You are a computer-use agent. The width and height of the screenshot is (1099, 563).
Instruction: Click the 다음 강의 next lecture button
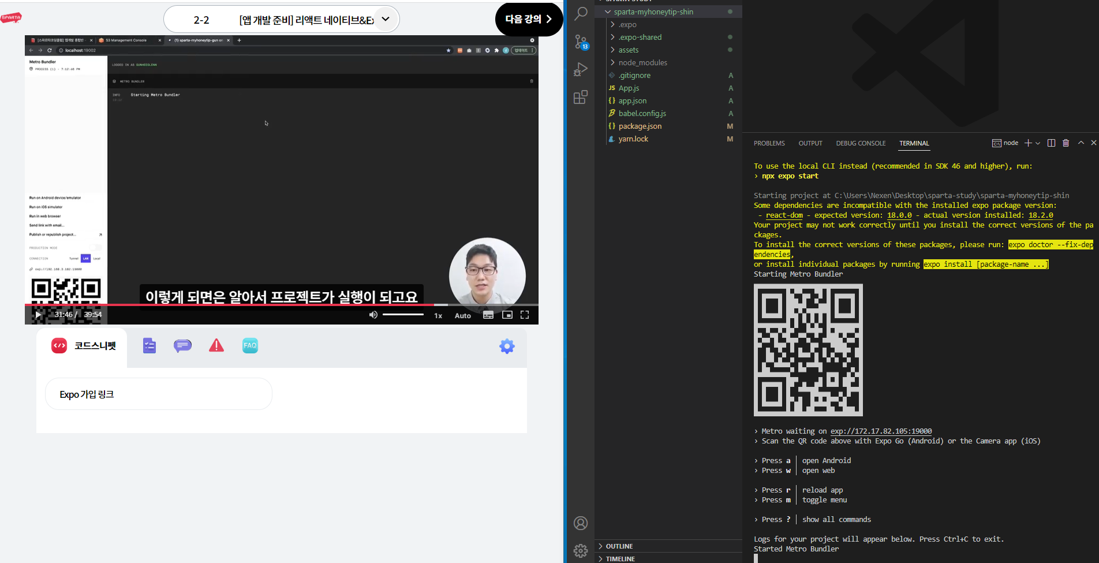coord(529,19)
